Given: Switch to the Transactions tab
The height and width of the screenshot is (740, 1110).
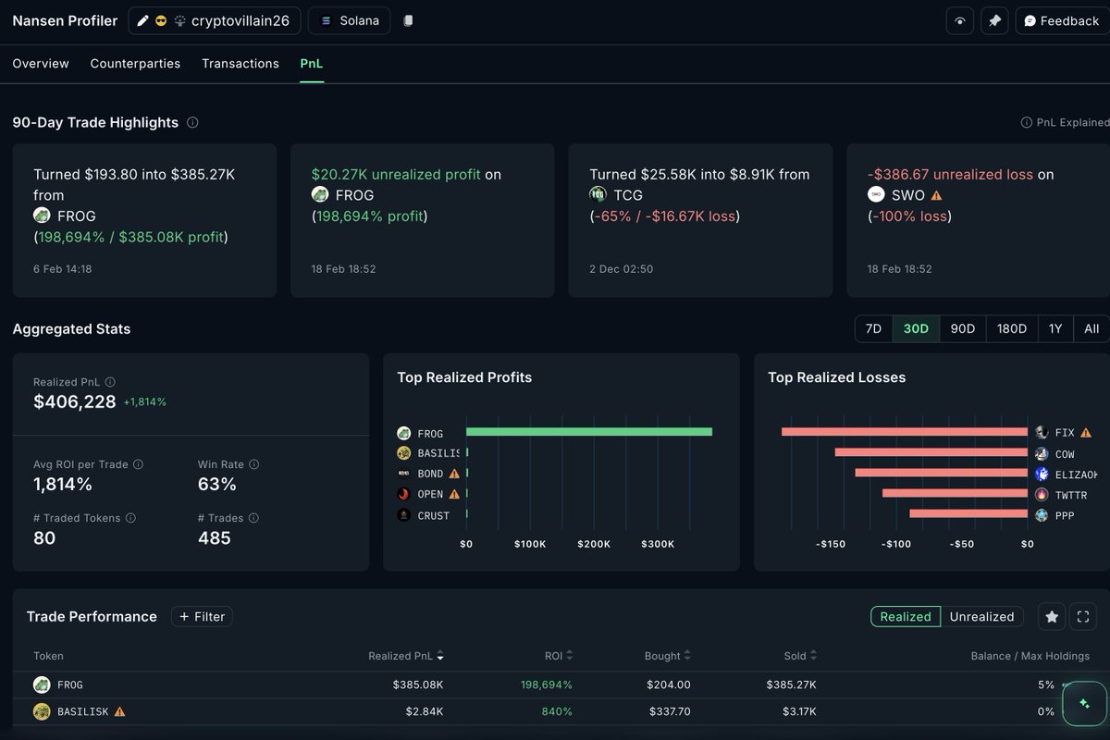Looking at the screenshot, I should [240, 63].
